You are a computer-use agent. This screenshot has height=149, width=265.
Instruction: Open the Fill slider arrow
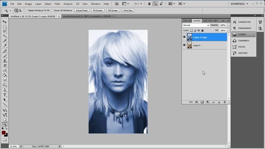click(228, 30)
